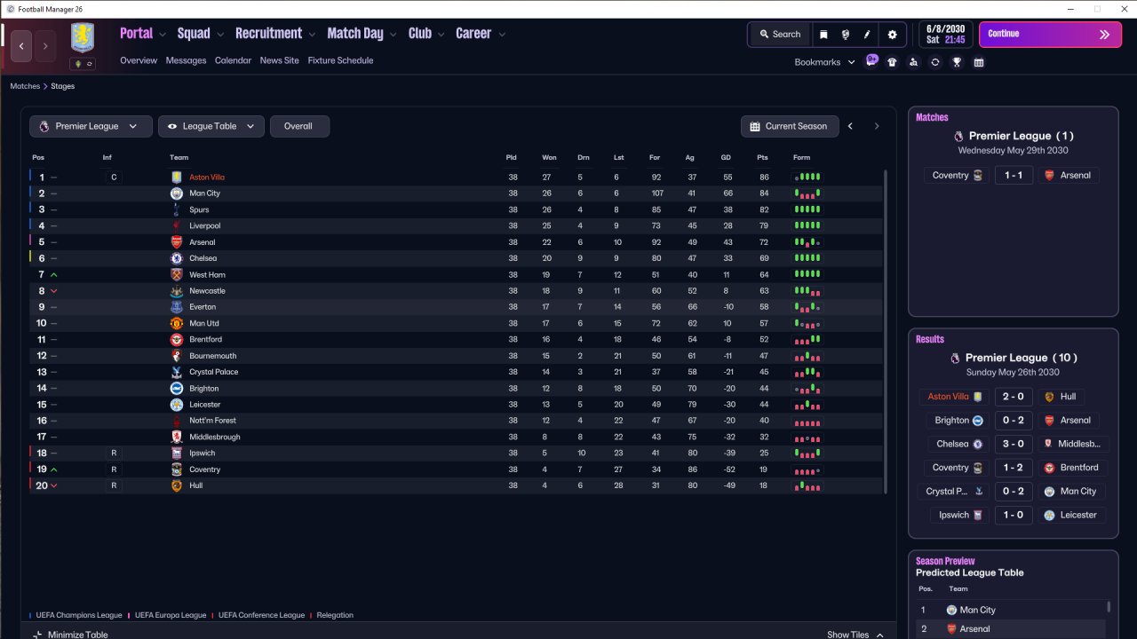Viewport: 1137px width, 639px height.
Task: Expand the Squad menu chevron
Action: click(220, 35)
